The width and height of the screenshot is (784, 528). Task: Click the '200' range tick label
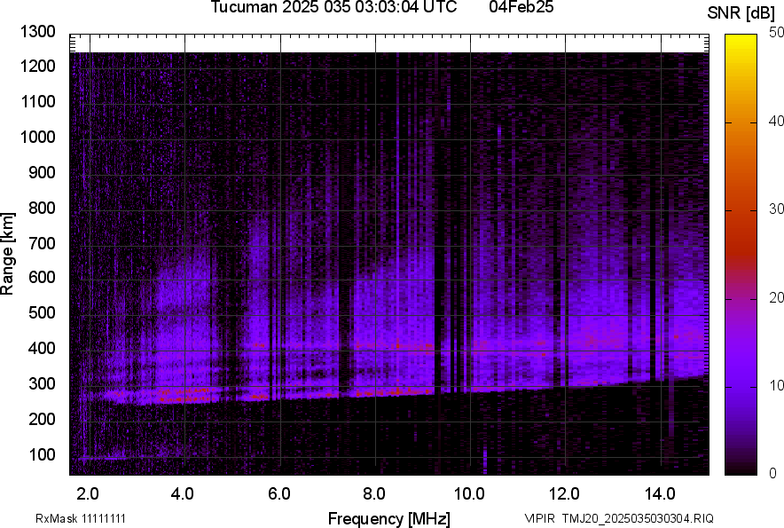coord(42,419)
